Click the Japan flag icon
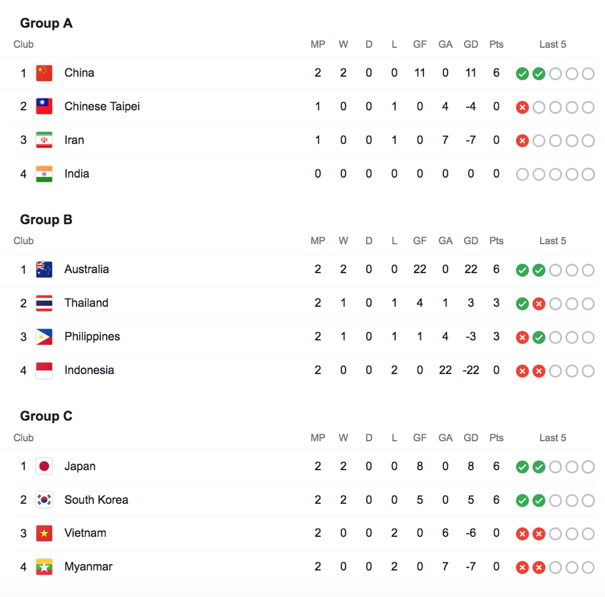 [44, 466]
